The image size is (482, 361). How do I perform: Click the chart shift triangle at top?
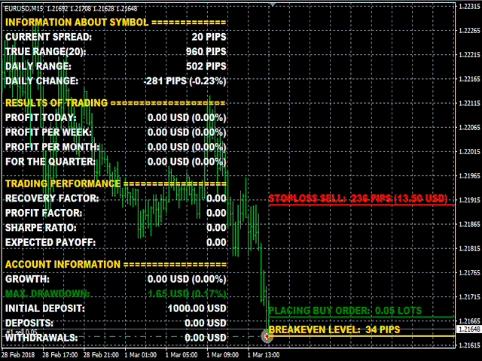[273, 5]
